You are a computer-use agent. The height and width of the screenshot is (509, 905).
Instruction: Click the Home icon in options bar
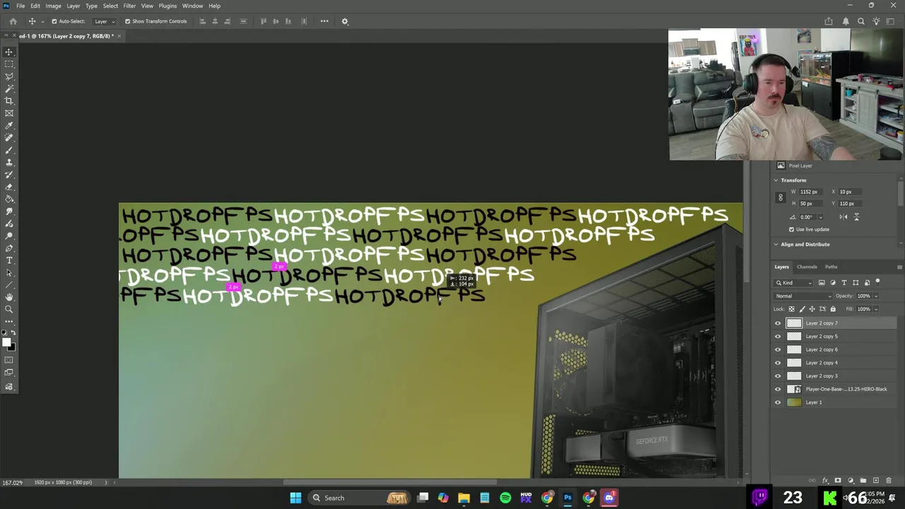point(13,21)
